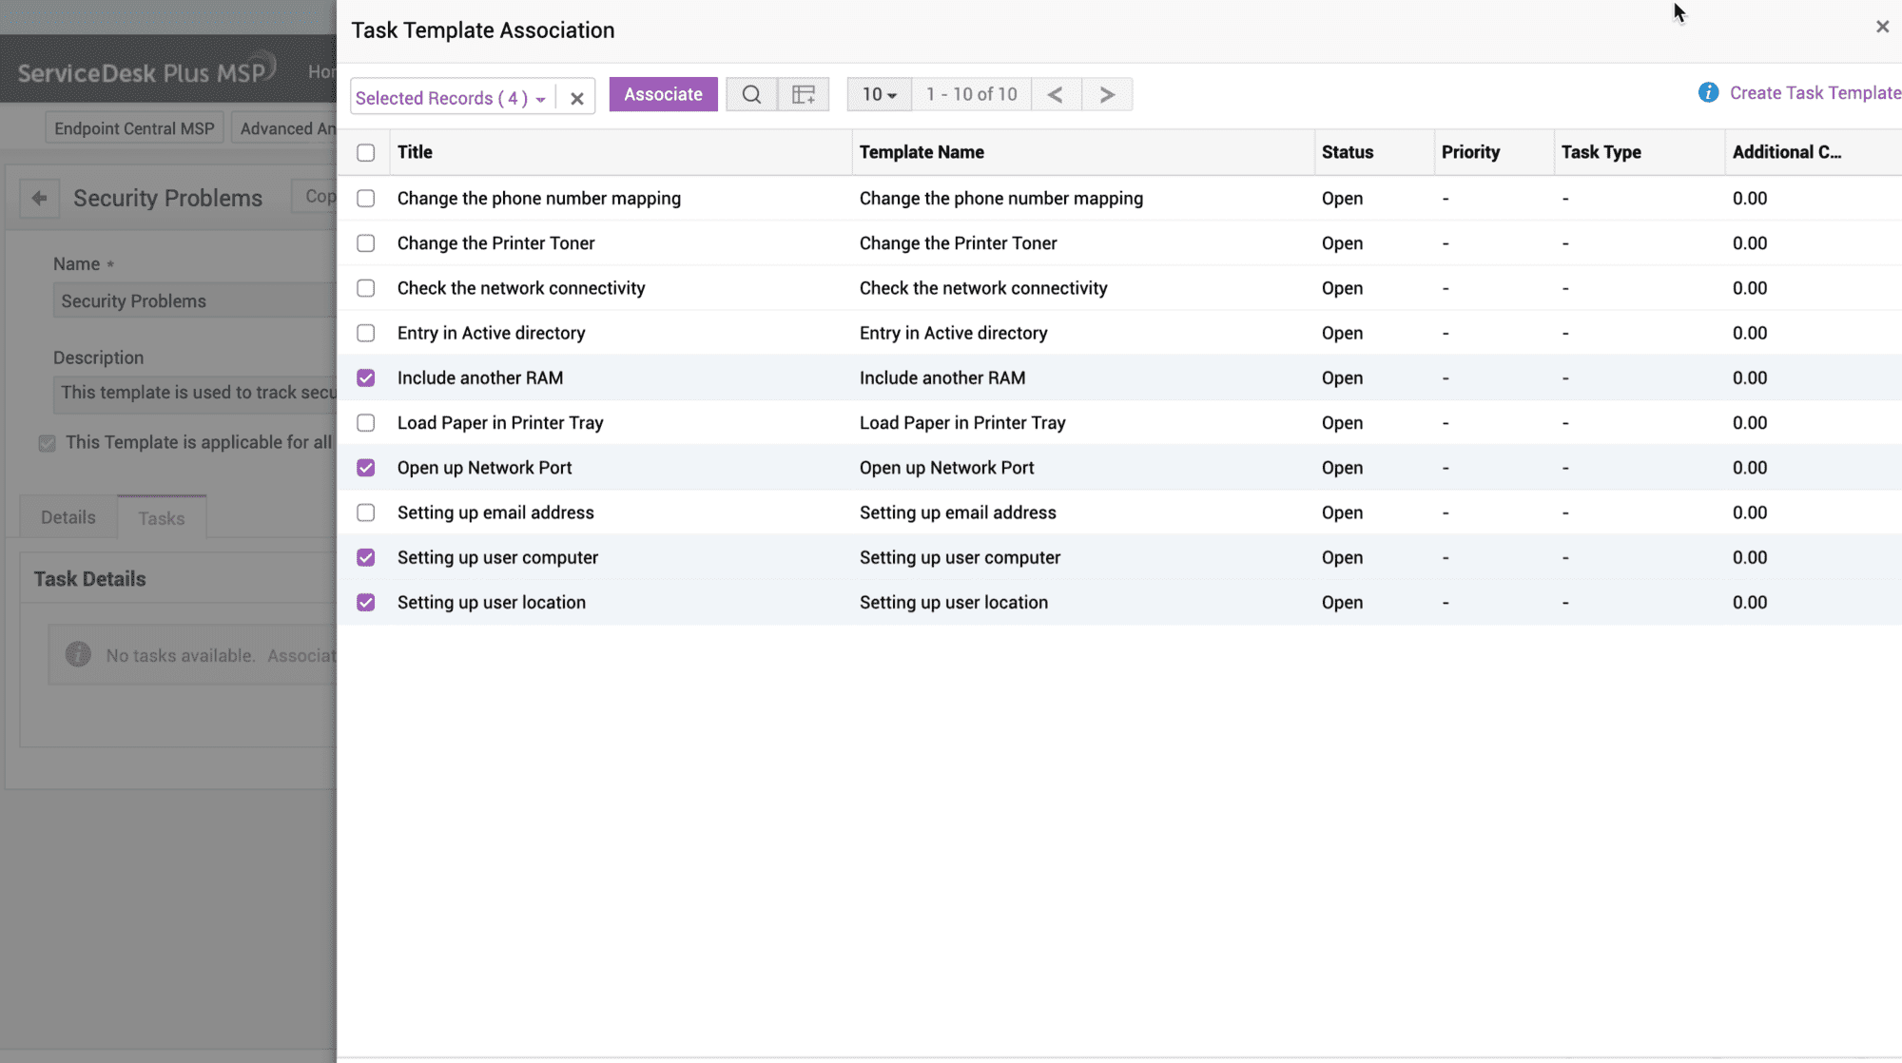This screenshot has width=1902, height=1063.
Task: Clear selected records with X icon
Action: point(576,98)
